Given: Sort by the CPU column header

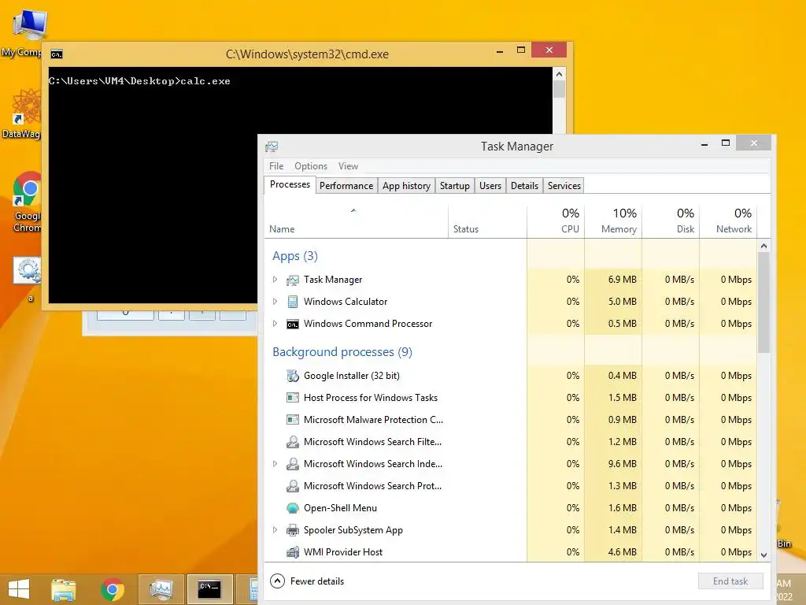Looking at the screenshot, I should (556, 221).
